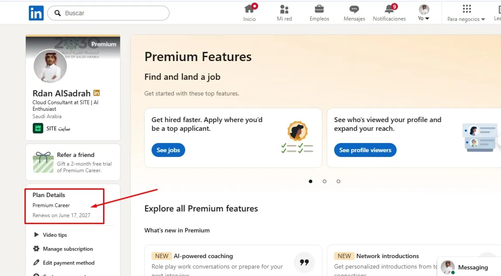This screenshot has width=501, height=276.
Task: Open Edit payment method
Action: pos(69,263)
